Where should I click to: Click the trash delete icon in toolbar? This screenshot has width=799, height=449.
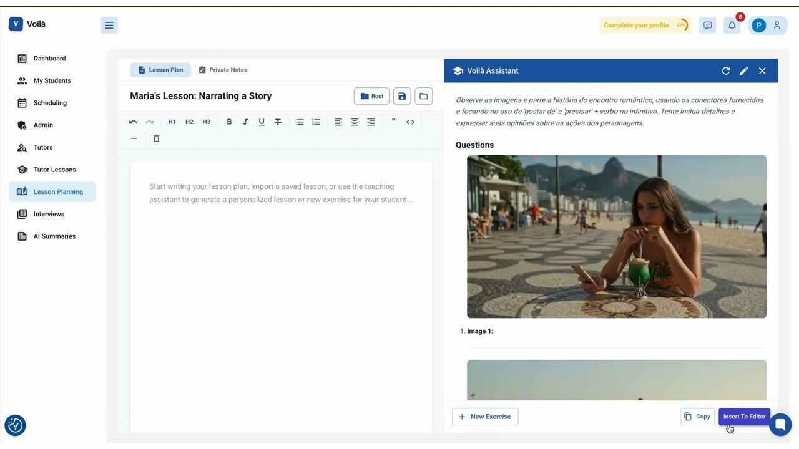click(x=156, y=138)
